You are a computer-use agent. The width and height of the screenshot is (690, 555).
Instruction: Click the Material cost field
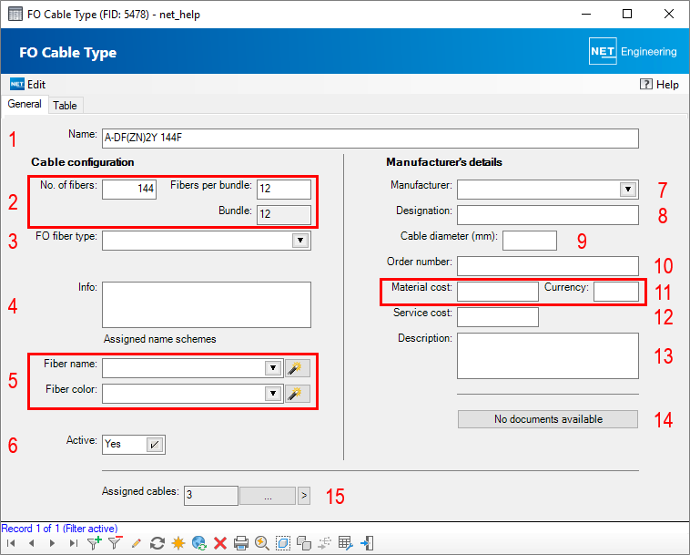coord(498,292)
